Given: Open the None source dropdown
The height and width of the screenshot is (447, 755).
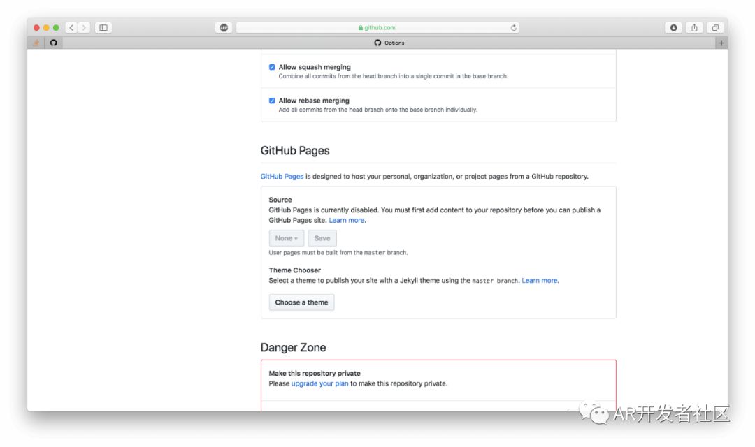Looking at the screenshot, I should 287,238.
